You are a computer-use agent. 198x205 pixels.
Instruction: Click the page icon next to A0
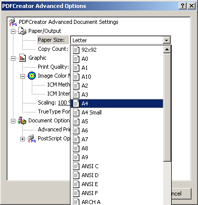[x=76, y=59]
